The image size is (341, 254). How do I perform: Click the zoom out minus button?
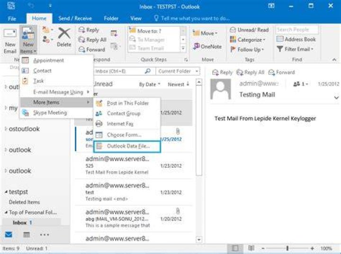click(263, 248)
